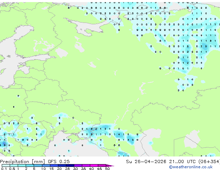This screenshot has width=220, height=170.
Task: Click the legend value "15"
Action: (51, 169)
